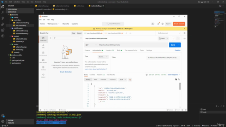Open Test Results response tab

click(111, 75)
